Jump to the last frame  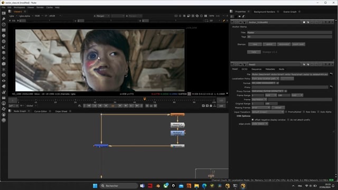(x=137, y=106)
